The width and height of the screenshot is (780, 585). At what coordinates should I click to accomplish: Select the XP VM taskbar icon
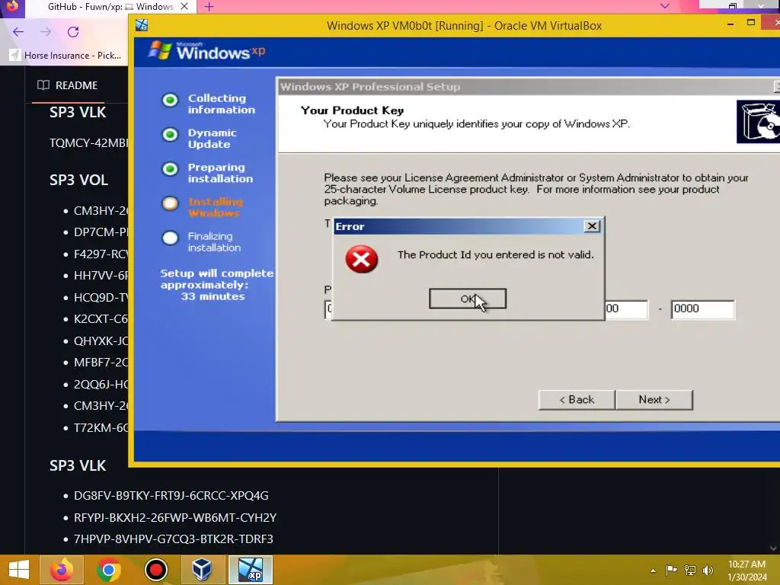[250, 570]
